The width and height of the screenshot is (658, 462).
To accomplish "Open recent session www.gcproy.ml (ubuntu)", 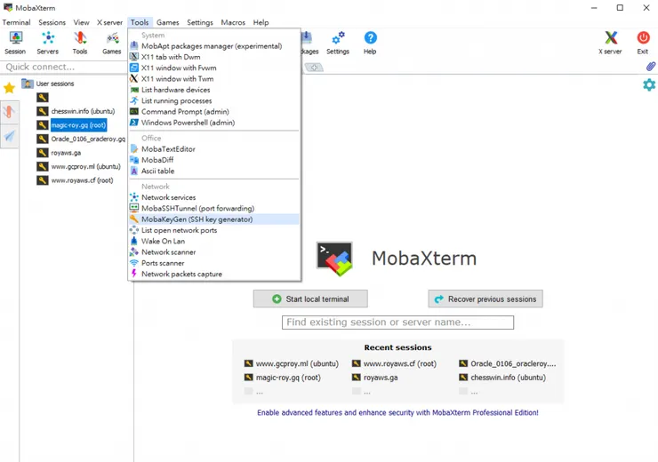I will click(x=292, y=363).
